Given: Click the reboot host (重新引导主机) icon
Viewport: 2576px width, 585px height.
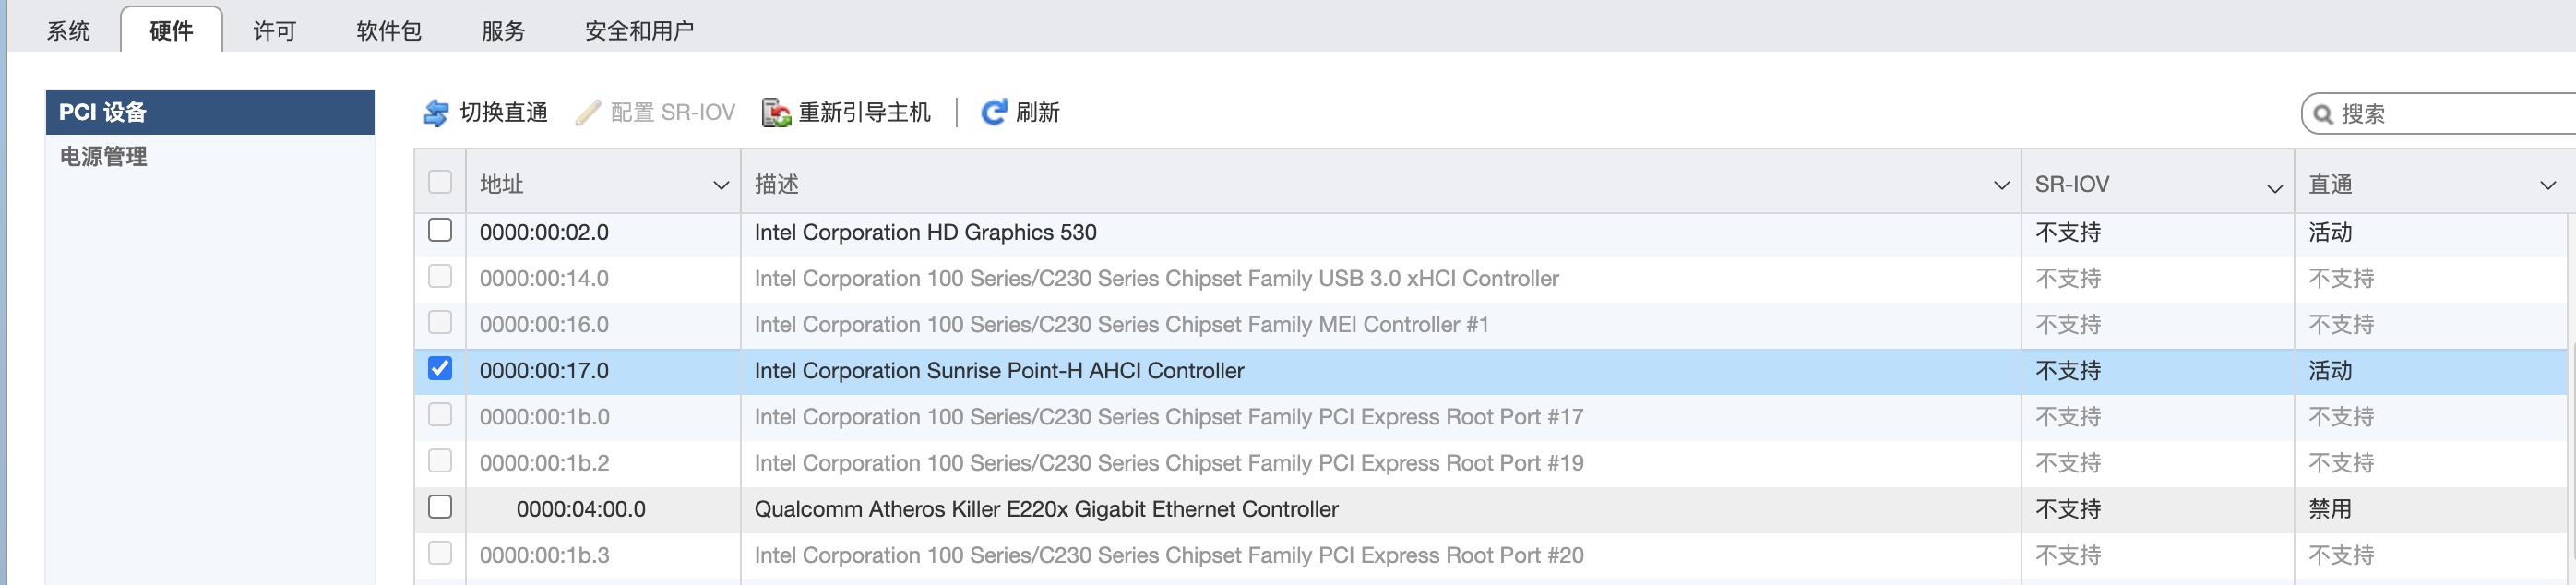Looking at the screenshot, I should pyautogui.click(x=776, y=113).
